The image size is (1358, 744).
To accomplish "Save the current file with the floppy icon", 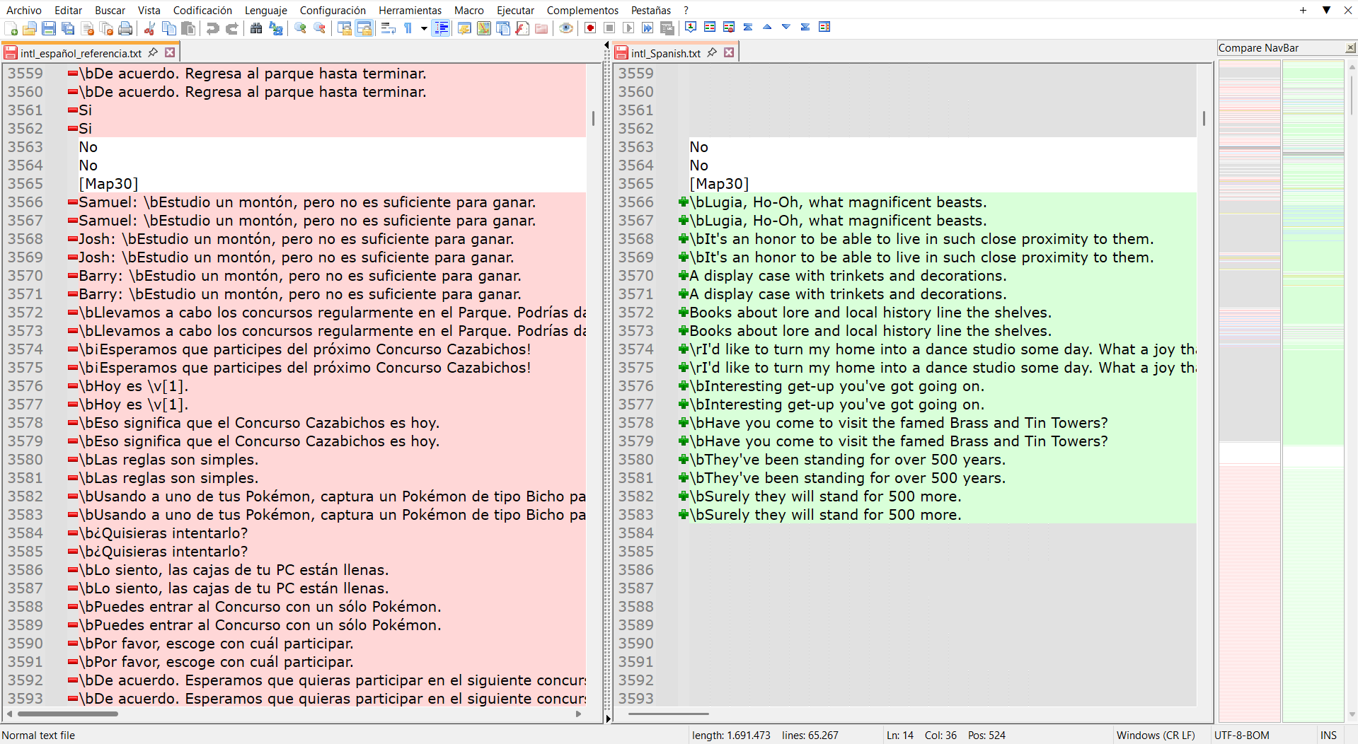I will (49, 28).
